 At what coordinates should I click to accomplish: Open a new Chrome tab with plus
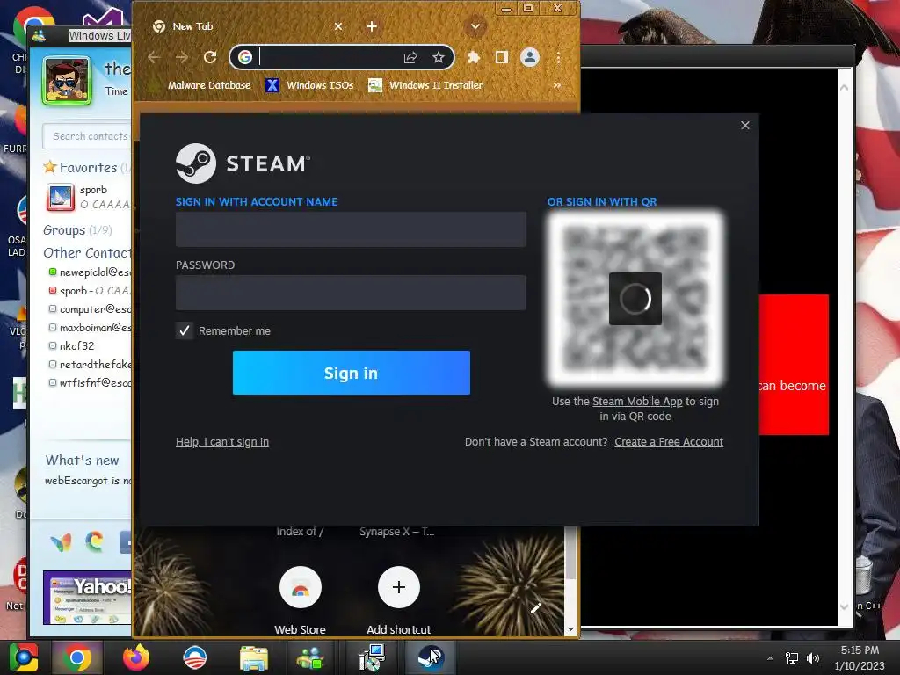tap(372, 26)
